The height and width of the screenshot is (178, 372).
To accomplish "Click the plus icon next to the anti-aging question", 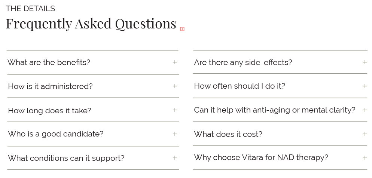I will (x=365, y=110).
